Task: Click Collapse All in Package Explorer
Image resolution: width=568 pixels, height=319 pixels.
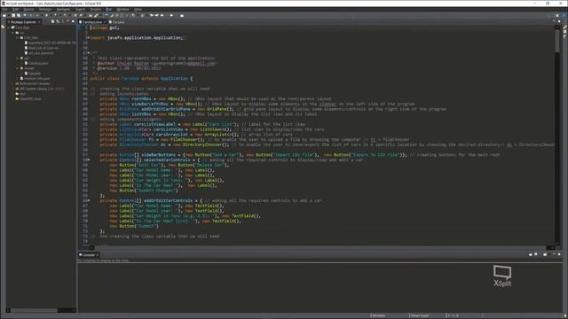Action: (x=53, y=21)
